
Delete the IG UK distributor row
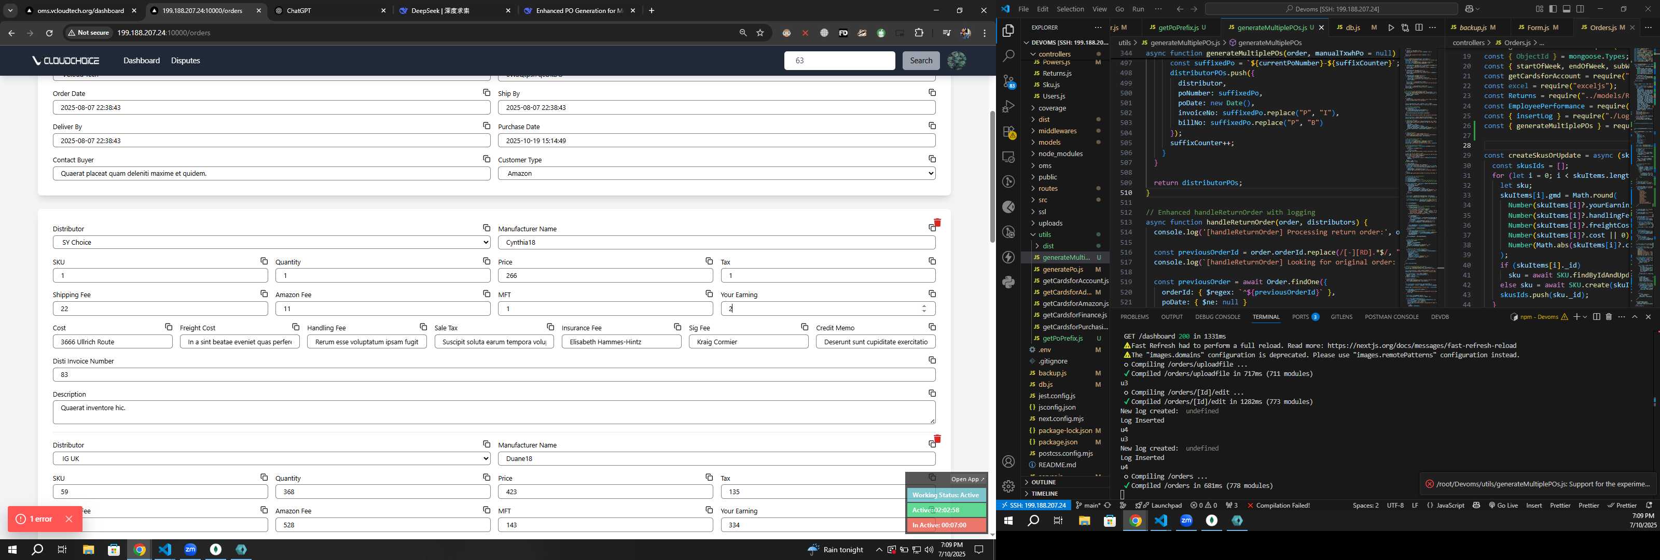point(937,439)
